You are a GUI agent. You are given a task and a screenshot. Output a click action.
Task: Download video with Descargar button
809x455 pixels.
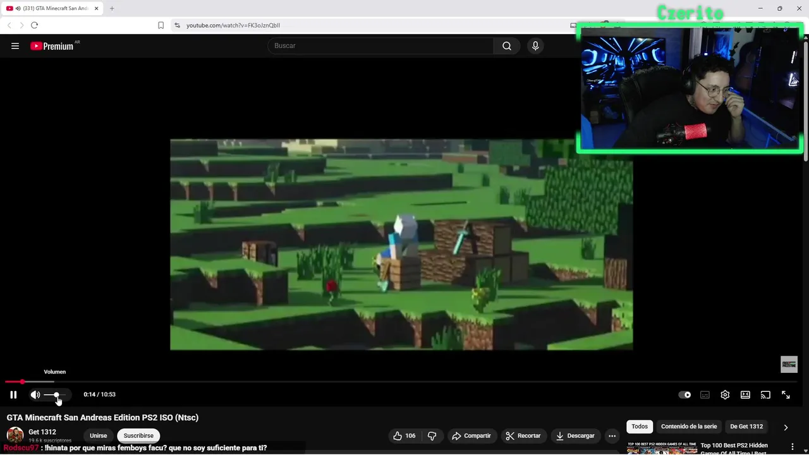(575, 435)
